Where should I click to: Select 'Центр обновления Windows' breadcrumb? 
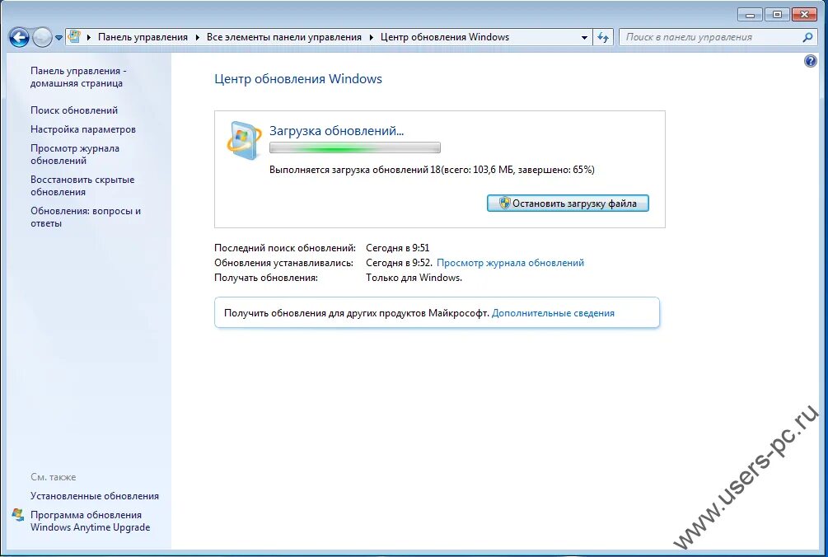(445, 37)
